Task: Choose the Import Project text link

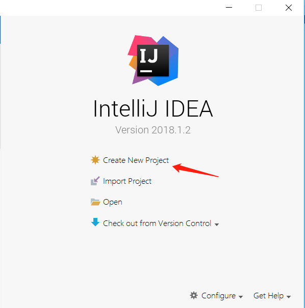Action: tap(127, 181)
